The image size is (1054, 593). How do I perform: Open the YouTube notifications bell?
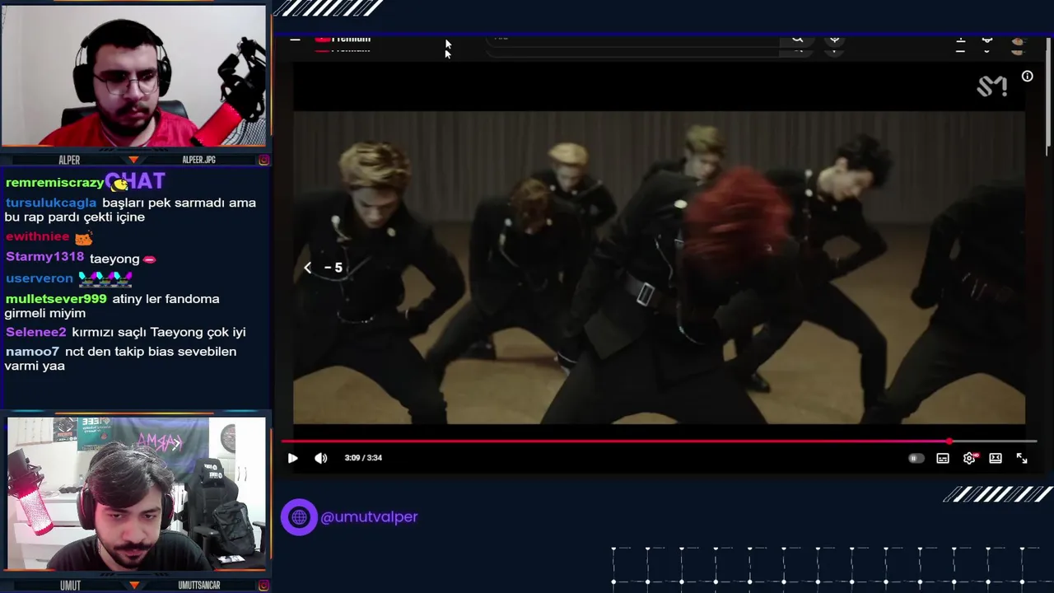pos(987,40)
